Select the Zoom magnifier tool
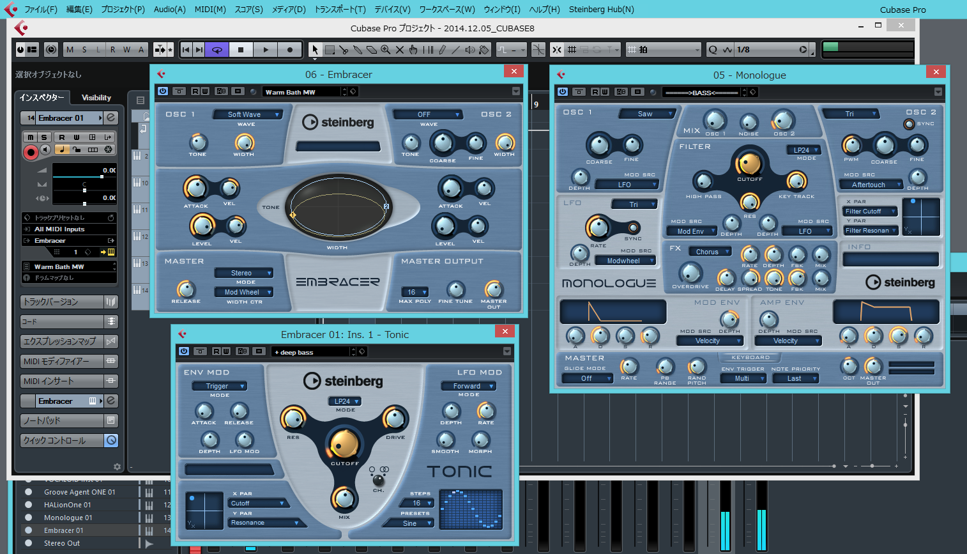Screen dimensions: 967x554 click(x=386, y=49)
